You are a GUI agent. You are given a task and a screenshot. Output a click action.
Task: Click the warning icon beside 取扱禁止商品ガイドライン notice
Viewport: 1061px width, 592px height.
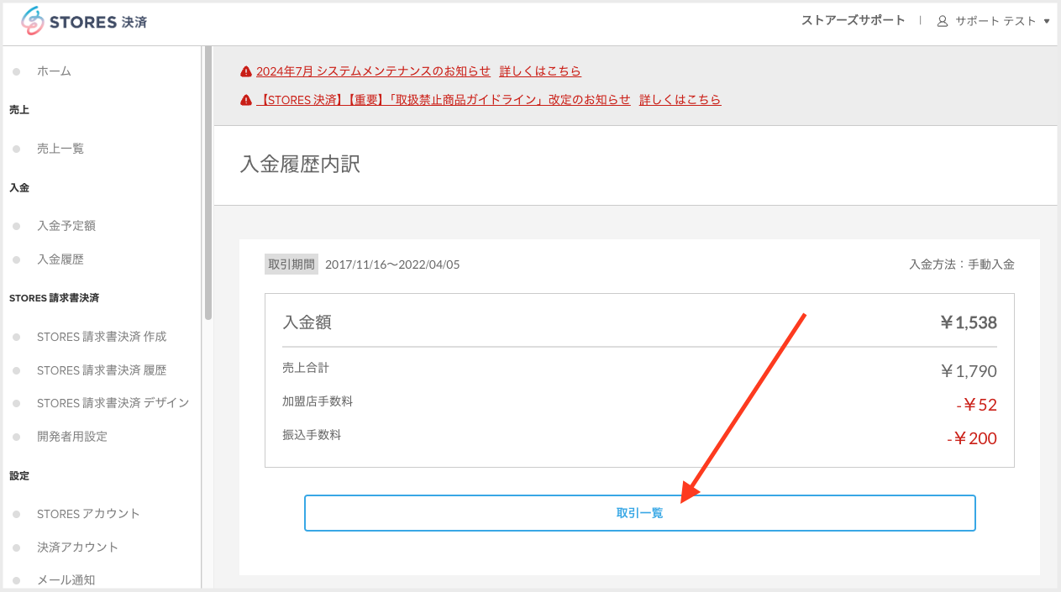(x=246, y=100)
